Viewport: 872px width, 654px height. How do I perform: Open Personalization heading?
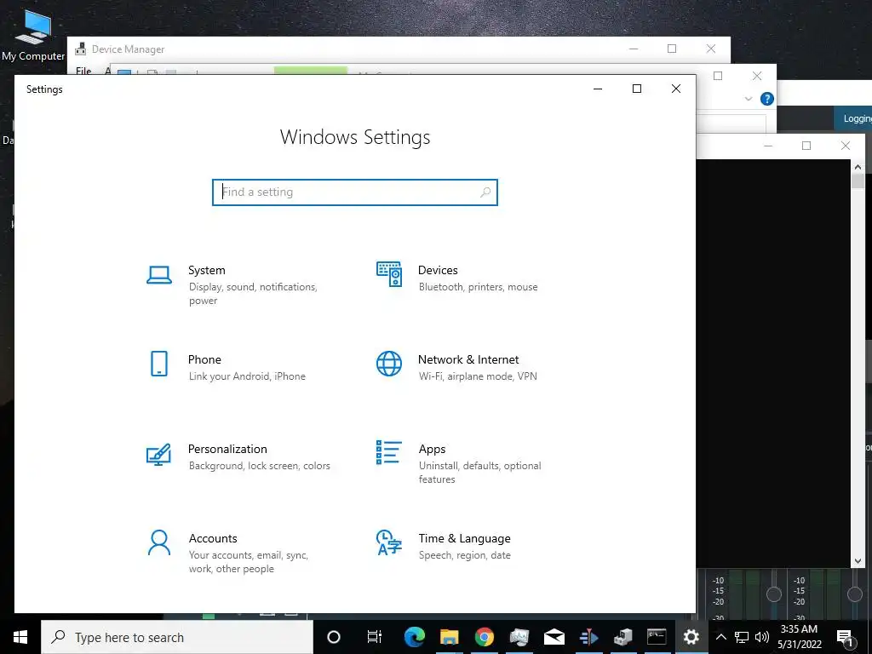pyautogui.click(x=227, y=449)
